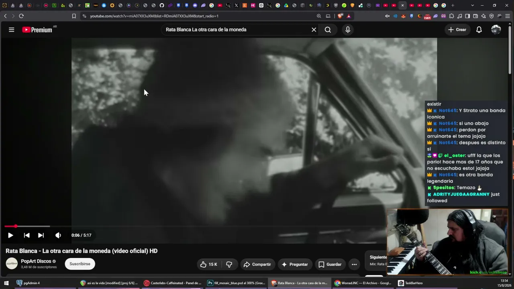Switch to the X (Twitter) pinned tab
514x289 pixels.
[236, 5]
